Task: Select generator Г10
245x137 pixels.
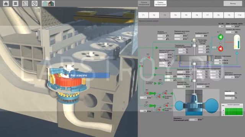Action: click(240, 15)
